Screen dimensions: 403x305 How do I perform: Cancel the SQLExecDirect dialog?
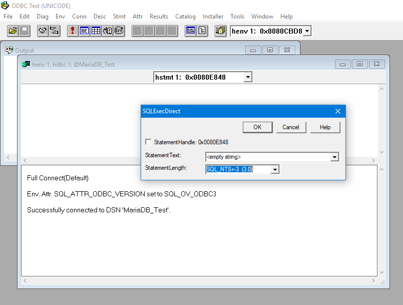click(290, 127)
